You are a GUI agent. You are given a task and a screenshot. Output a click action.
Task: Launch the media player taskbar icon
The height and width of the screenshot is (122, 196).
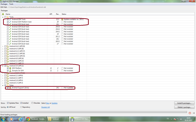[11, 119]
